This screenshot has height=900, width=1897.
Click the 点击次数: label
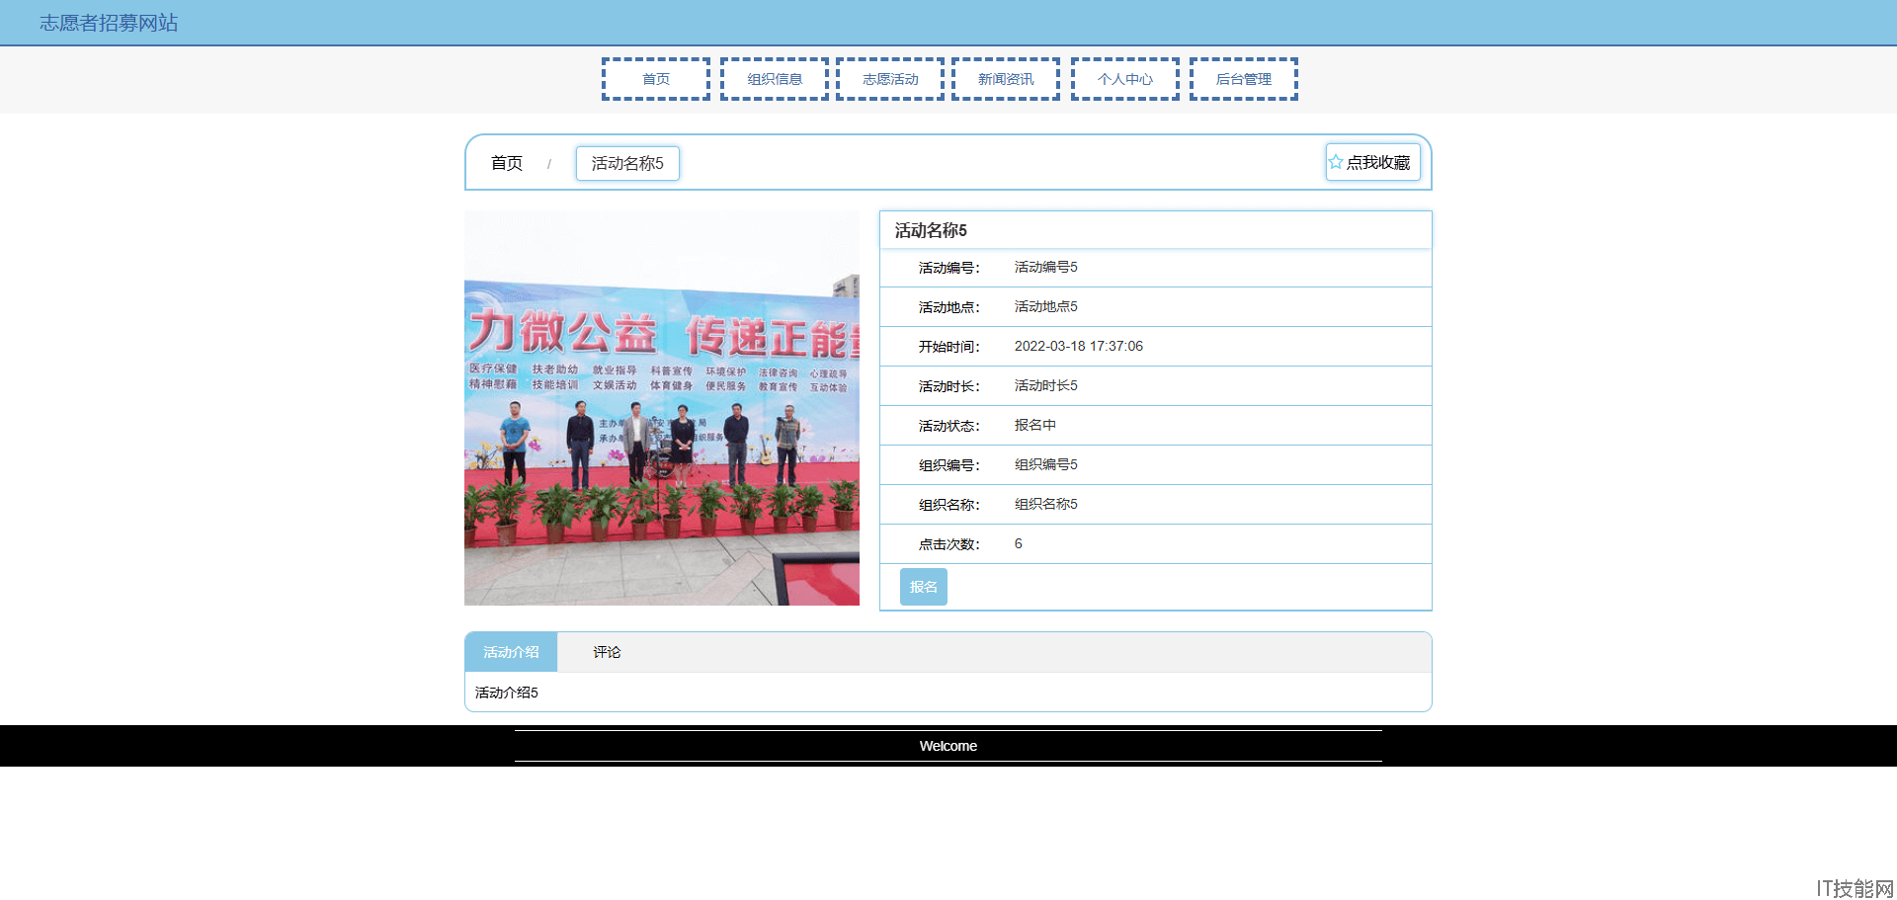[x=949, y=544]
